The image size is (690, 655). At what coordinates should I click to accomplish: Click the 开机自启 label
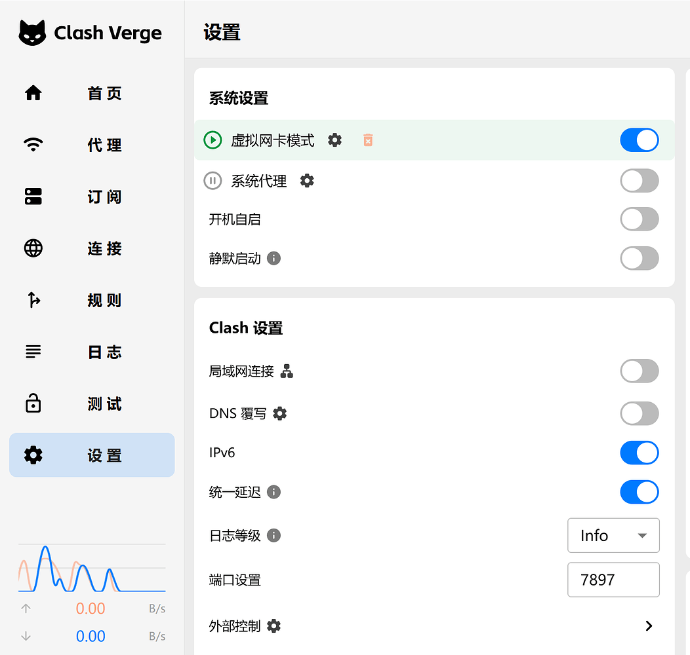(x=235, y=219)
